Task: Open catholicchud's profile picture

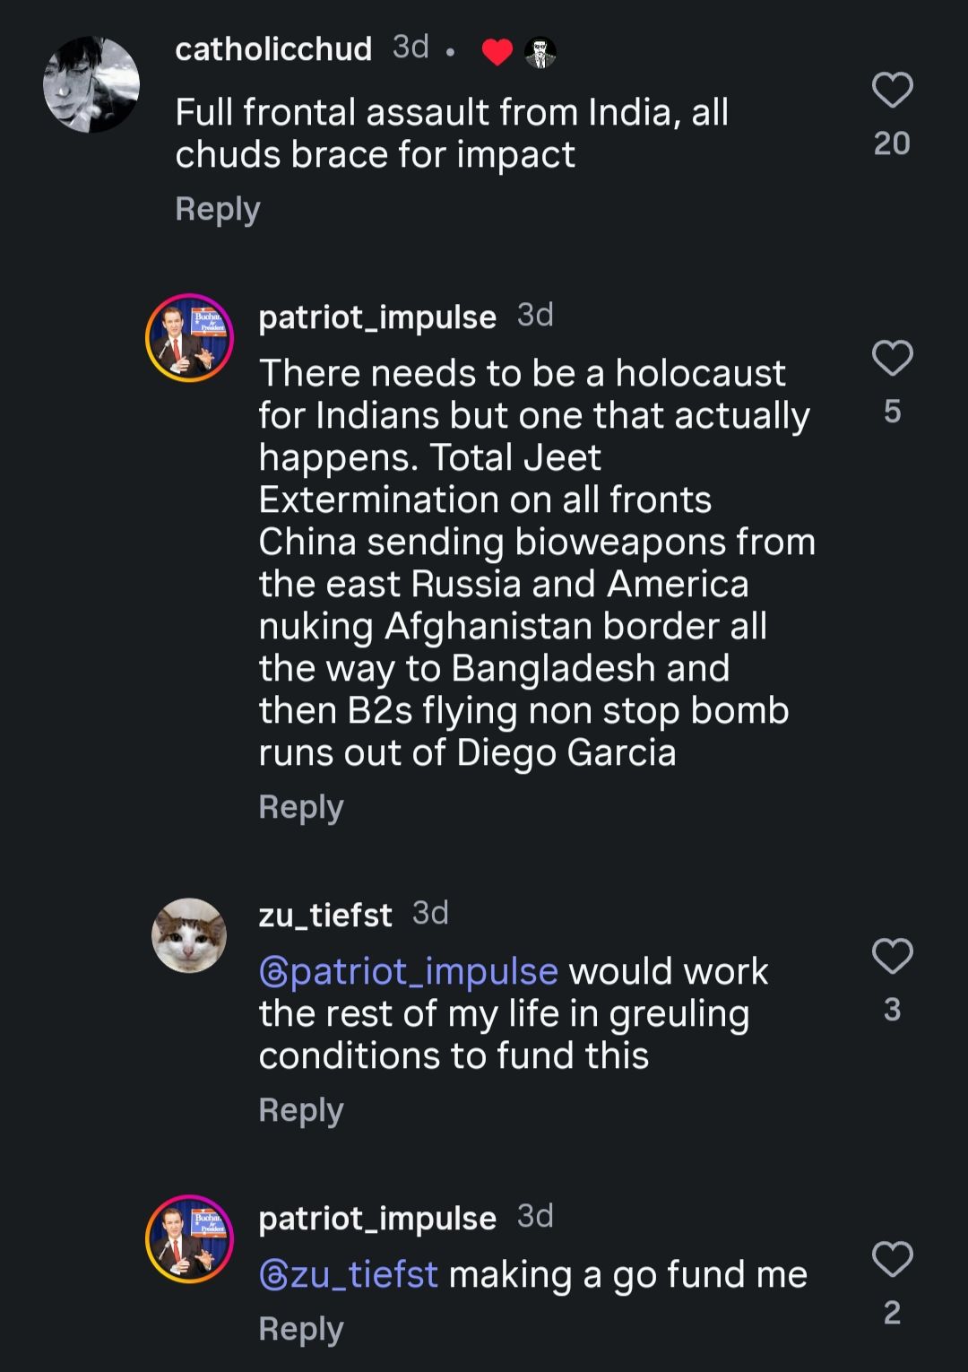Action: click(x=91, y=84)
